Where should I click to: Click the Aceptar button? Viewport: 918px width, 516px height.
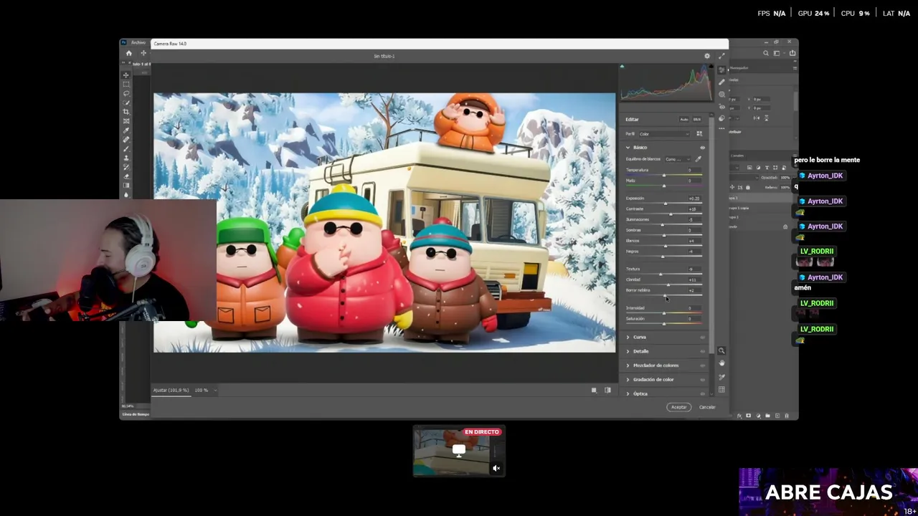(678, 407)
